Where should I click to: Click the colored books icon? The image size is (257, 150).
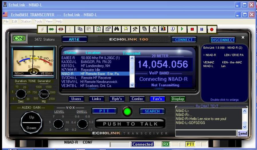click(x=163, y=29)
